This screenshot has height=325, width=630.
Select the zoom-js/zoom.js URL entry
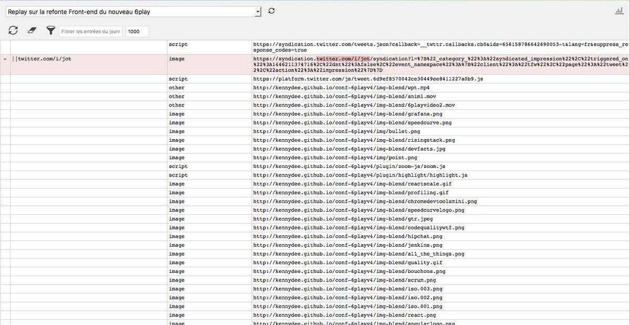[440, 166]
